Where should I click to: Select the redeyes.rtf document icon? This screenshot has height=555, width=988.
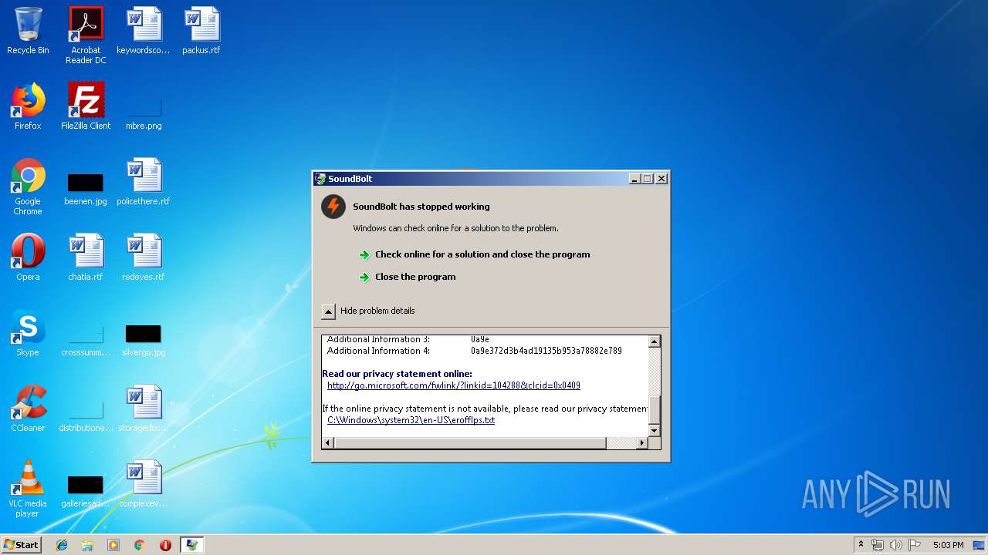point(144,257)
